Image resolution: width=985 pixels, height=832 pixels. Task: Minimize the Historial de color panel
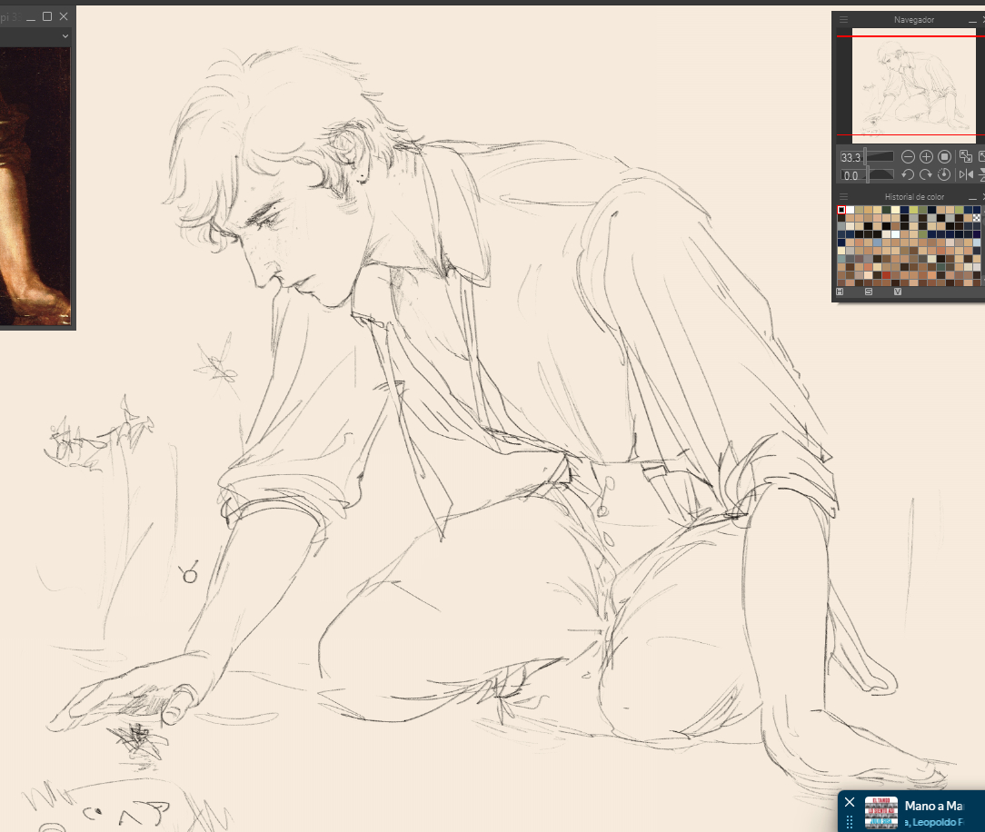pyautogui.click(x=970, y=197)
